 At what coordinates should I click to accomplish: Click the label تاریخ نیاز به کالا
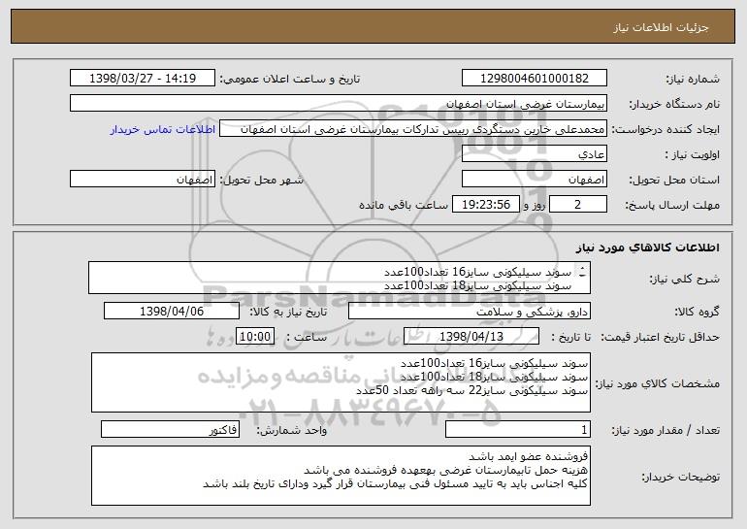288,312
